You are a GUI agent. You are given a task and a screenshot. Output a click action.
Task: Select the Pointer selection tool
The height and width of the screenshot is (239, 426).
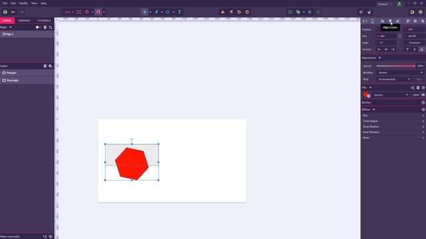click(x=144, y=12)
